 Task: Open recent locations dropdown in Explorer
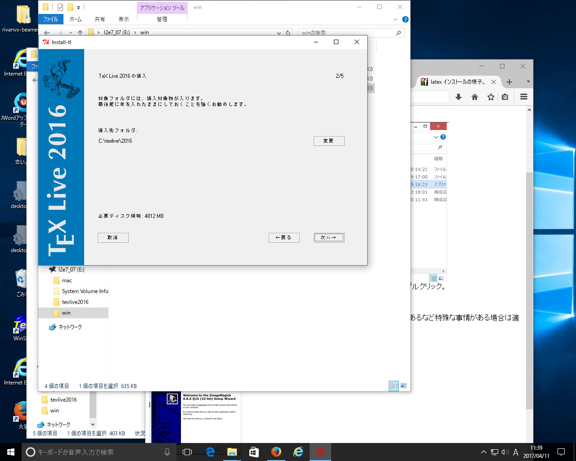[x=71, y=32]
